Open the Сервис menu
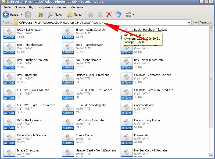215x159 pixels. coord(62,7)
